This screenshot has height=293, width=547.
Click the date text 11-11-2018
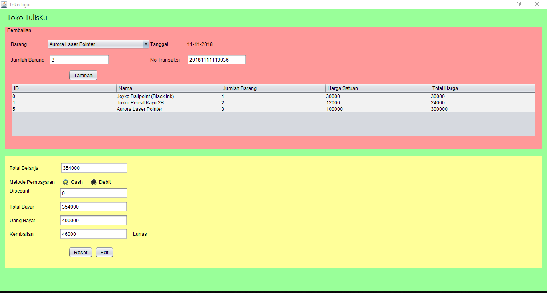(x=200, y=44)
